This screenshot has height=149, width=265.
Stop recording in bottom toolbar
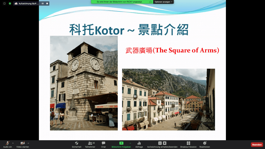click(x=165, y=143)
